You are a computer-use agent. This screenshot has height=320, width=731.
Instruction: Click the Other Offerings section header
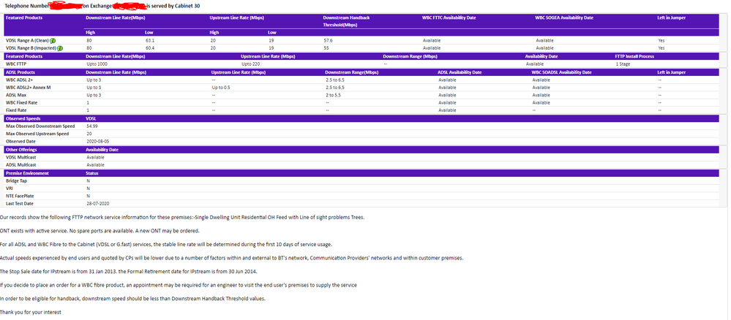click(22, 150)
